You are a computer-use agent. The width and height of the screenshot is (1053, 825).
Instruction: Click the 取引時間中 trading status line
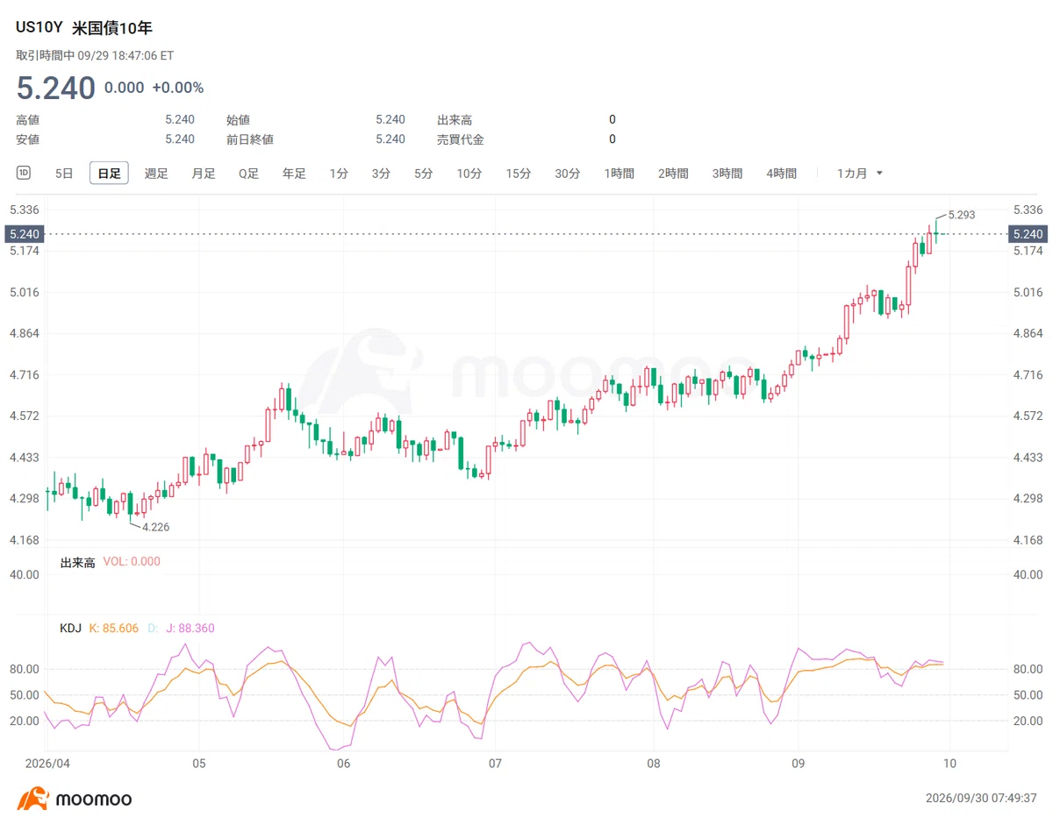tap(95, 55)
